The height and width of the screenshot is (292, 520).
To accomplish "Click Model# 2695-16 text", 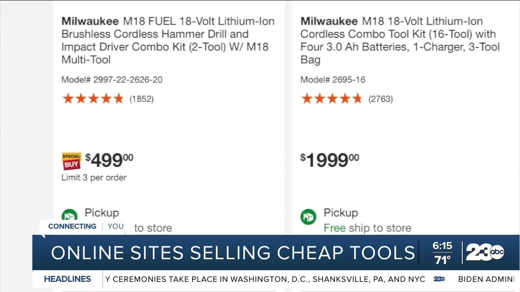I will [x=333, y=79].
